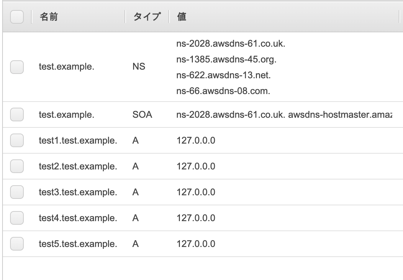Click the A type cell for test5.test.example.

click(x=135, y=244)
